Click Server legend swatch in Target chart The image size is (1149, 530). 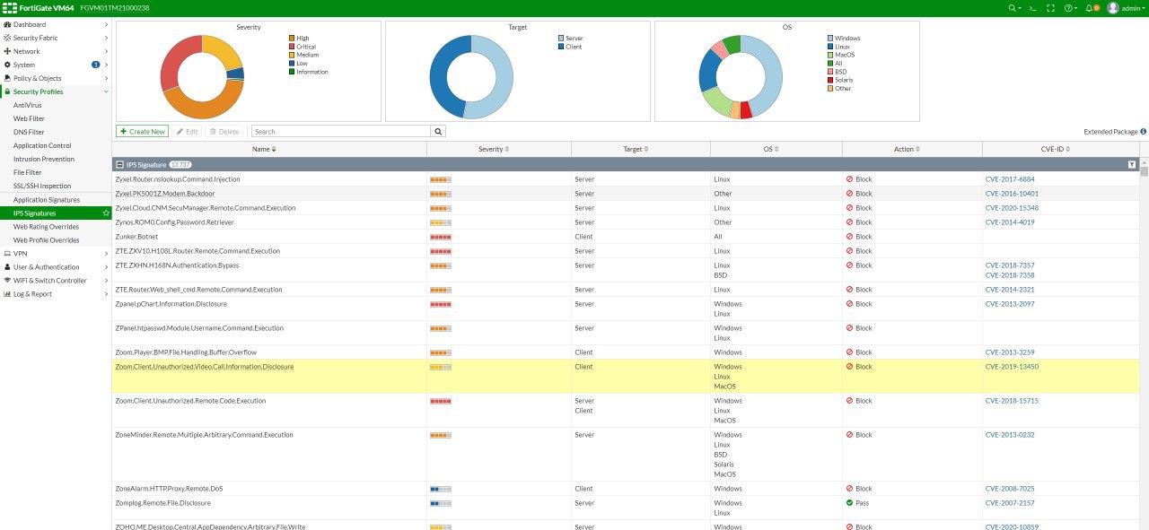point(560,39)
